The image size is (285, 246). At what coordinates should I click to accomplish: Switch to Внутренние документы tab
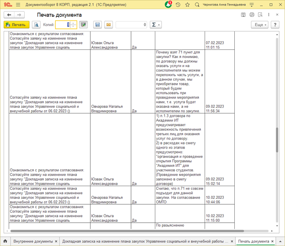pos(33,241)
